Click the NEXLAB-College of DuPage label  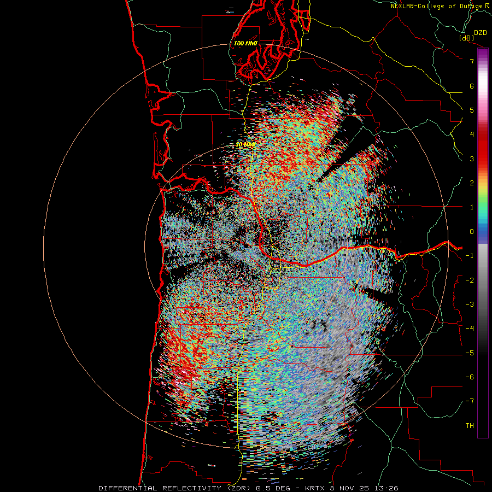coord(440,6)
